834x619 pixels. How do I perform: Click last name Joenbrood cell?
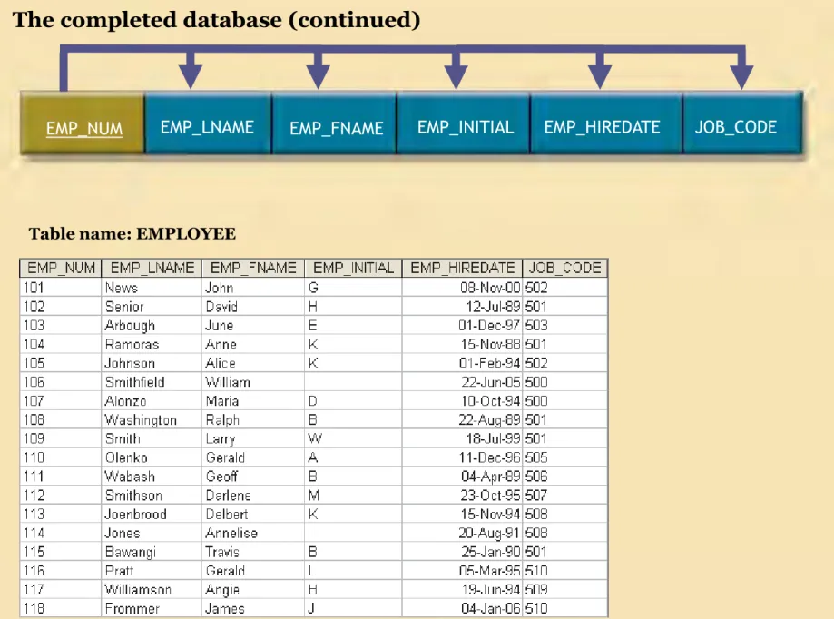(x=152, y=515)
